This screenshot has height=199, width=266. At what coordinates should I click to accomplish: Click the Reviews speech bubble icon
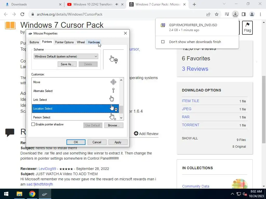point(10,132)
